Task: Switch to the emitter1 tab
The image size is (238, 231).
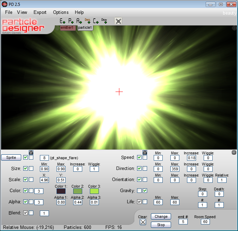Action: coord(68,28)
